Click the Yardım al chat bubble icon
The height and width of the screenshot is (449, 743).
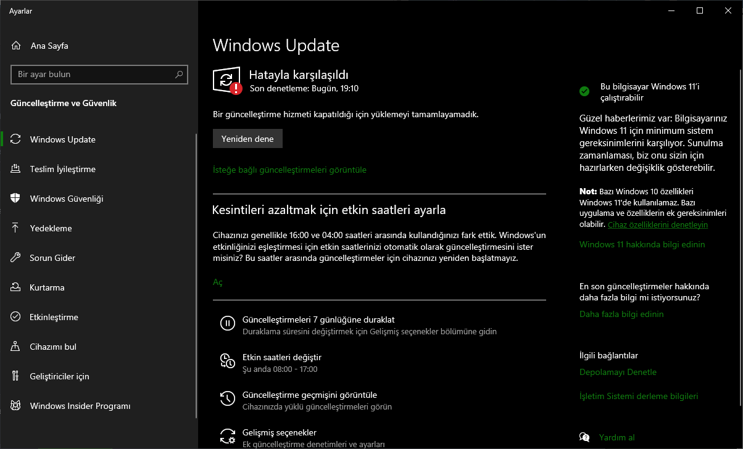click(584, 437)
